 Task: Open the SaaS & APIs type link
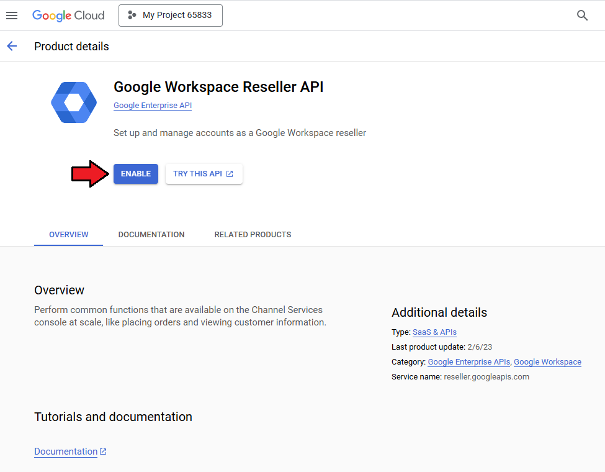coord(434,332)
